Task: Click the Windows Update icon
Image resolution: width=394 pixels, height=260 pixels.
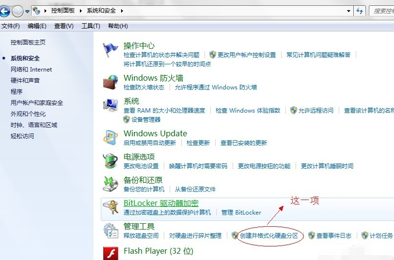Action: [x=110, y=138]
